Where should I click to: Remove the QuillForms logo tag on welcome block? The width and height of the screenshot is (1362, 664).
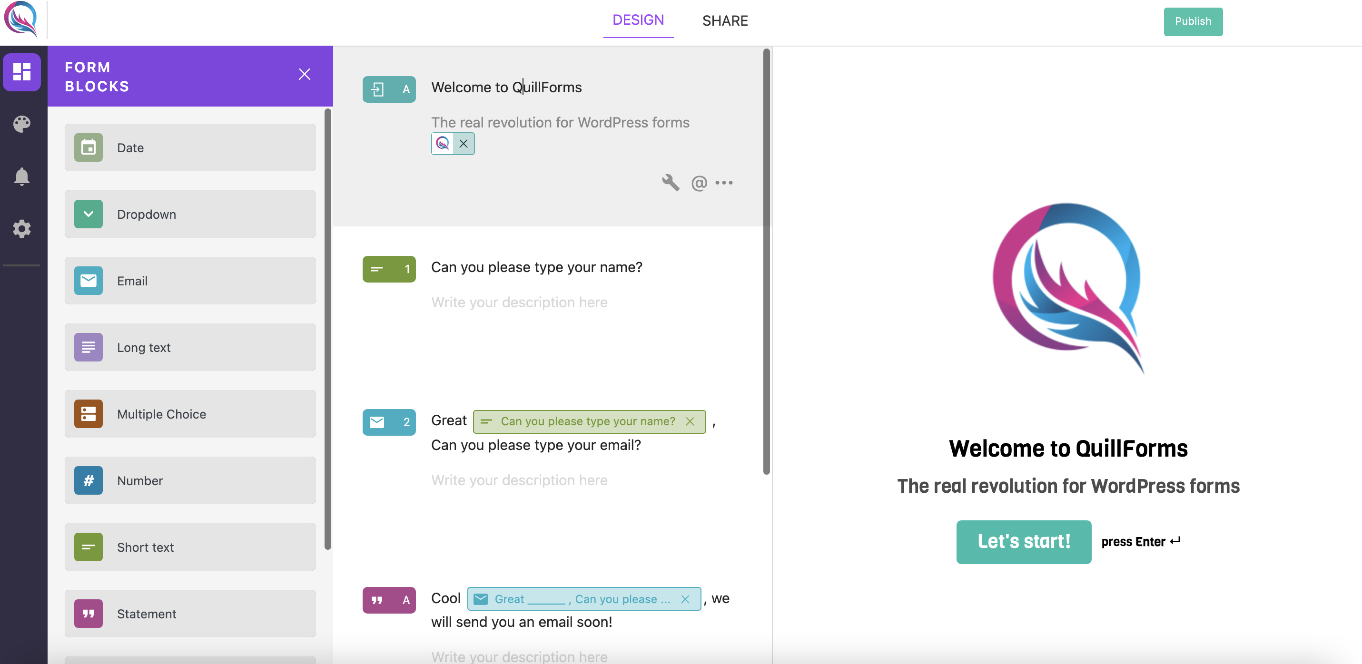tap(463, 143)
